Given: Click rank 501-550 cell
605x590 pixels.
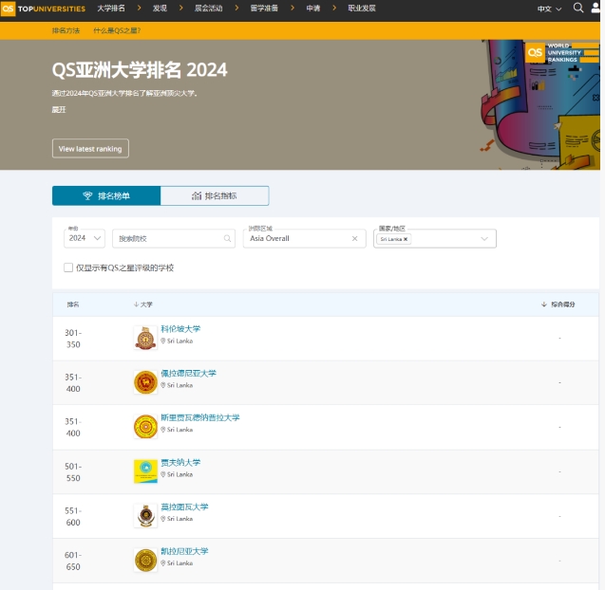Looking at the screenshot, I should [x=73, y=472].
